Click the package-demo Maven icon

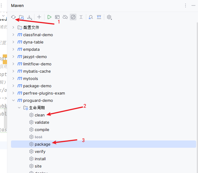coord(20,86)
